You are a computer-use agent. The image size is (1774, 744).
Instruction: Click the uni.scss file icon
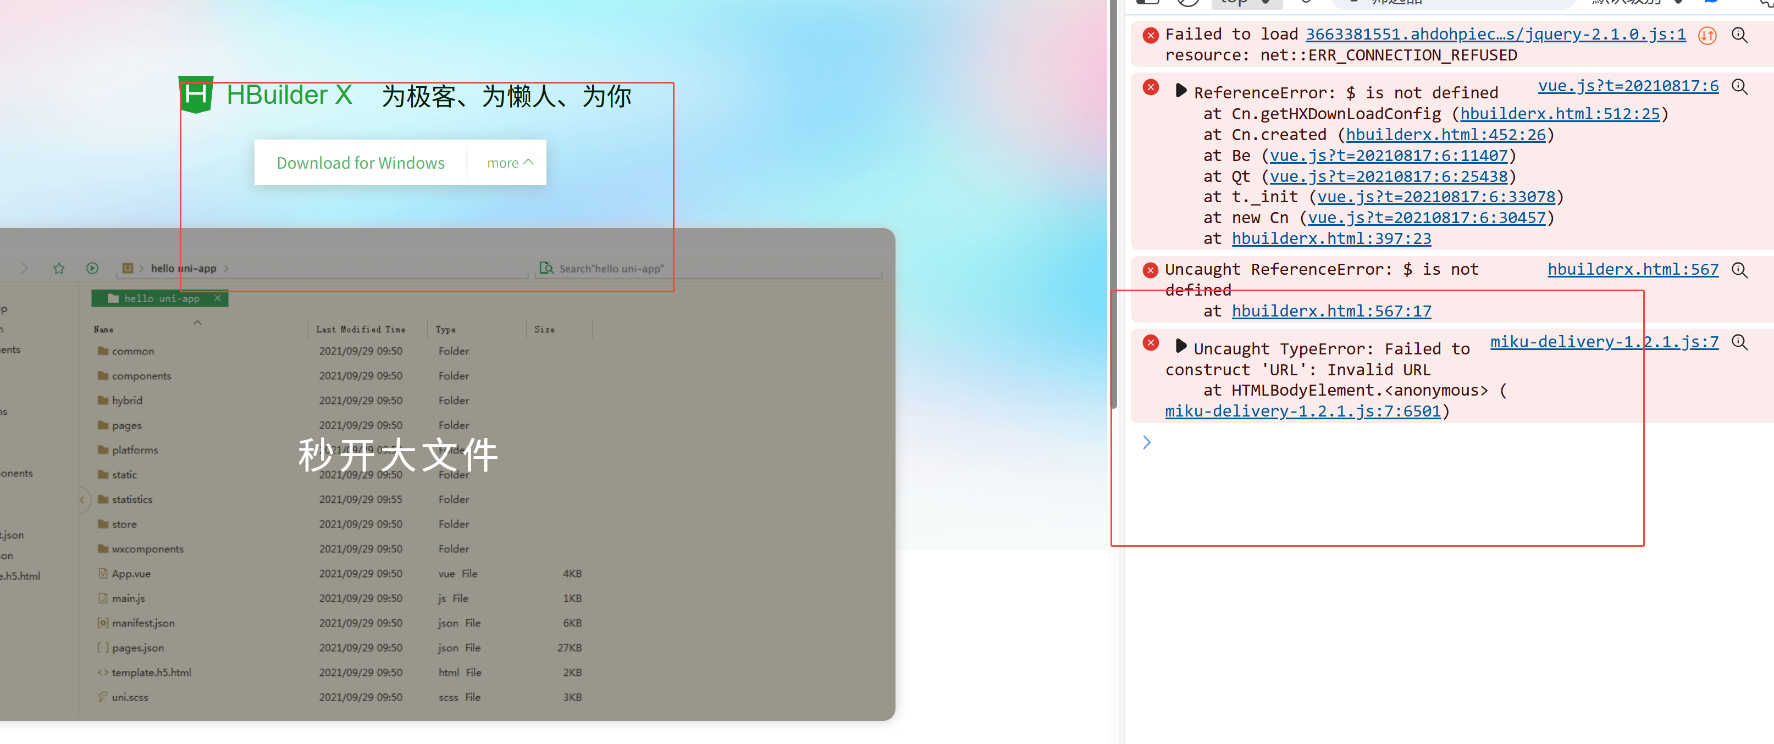point(103,697)
